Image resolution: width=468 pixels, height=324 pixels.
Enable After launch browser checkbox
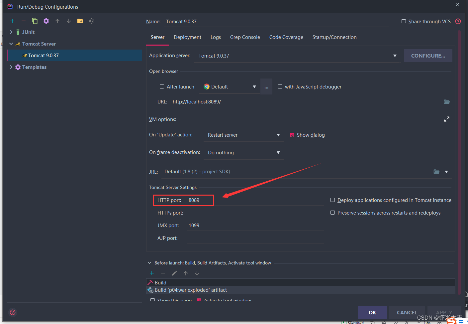click(x=162, y=86)
